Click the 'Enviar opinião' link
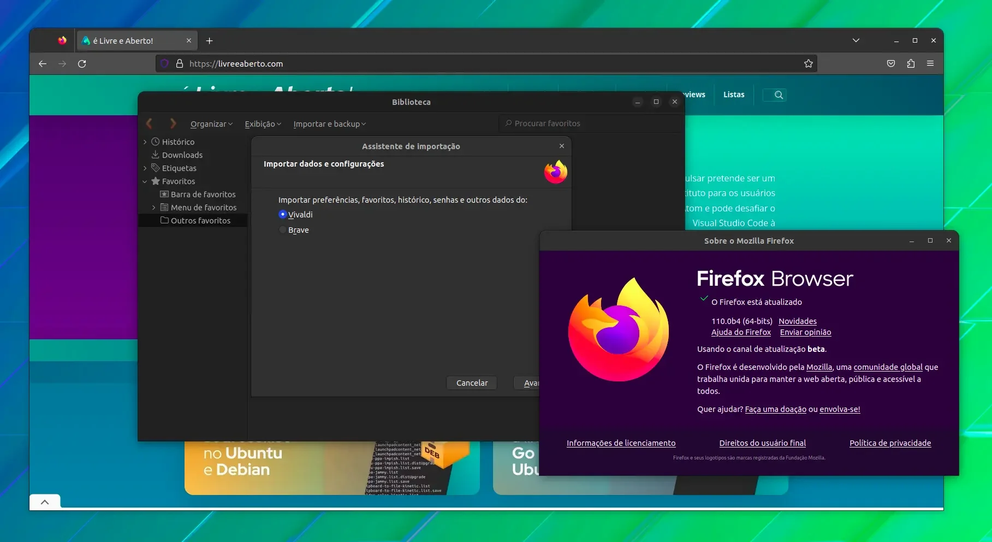The height and width of the screenshot is (542, 992). [x=805, y=332]
